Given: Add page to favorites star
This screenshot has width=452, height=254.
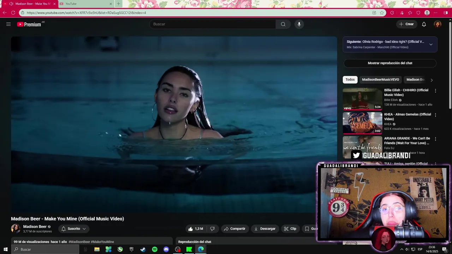Looking at the screenshot, I should coord(382,13).
